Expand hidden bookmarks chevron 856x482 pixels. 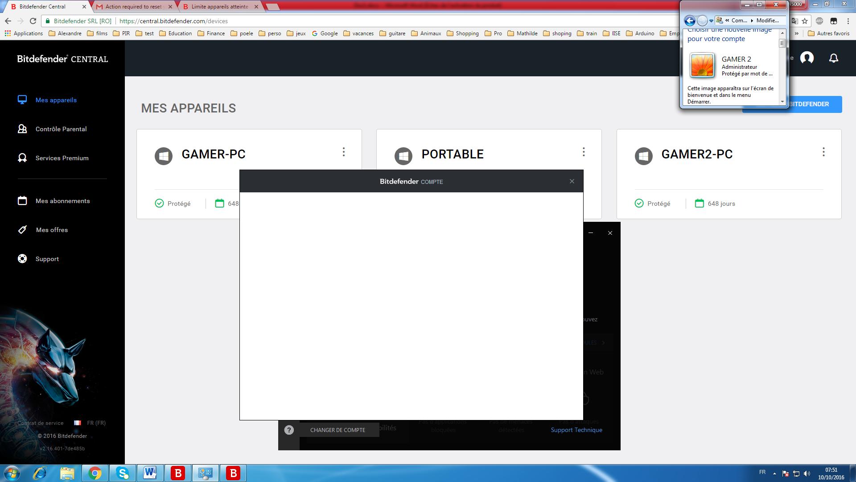[797, 33]
